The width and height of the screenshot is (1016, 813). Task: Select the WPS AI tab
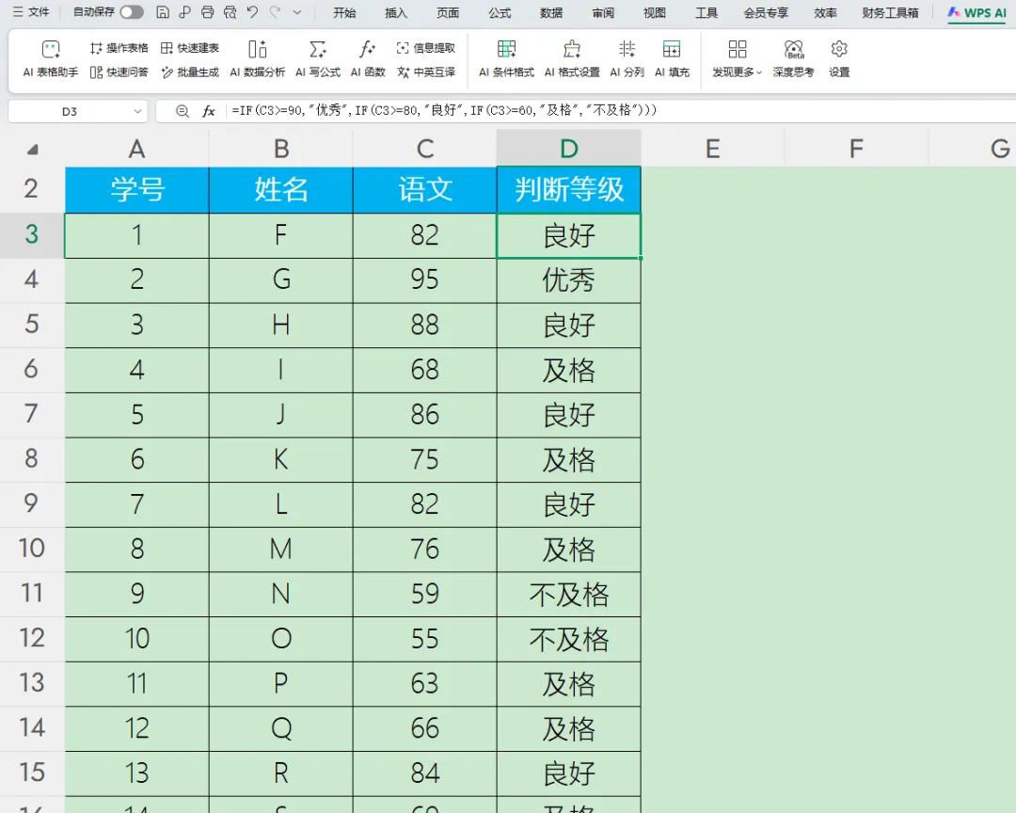point(977,13)
